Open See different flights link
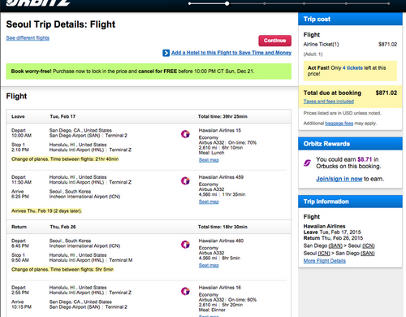This screenshot has width=406, height=317. pos(28,38)
